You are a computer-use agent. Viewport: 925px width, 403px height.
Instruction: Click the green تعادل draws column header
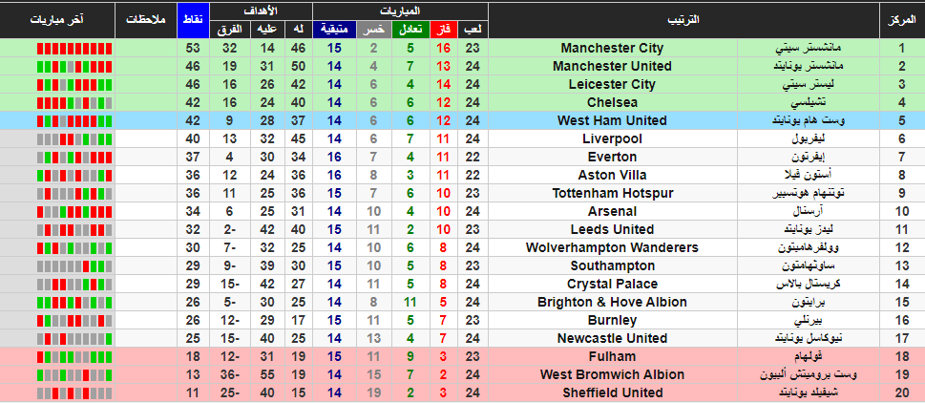tap(410, 30)
